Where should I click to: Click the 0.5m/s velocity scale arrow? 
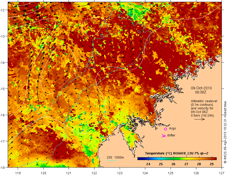[x=199, y=119]
